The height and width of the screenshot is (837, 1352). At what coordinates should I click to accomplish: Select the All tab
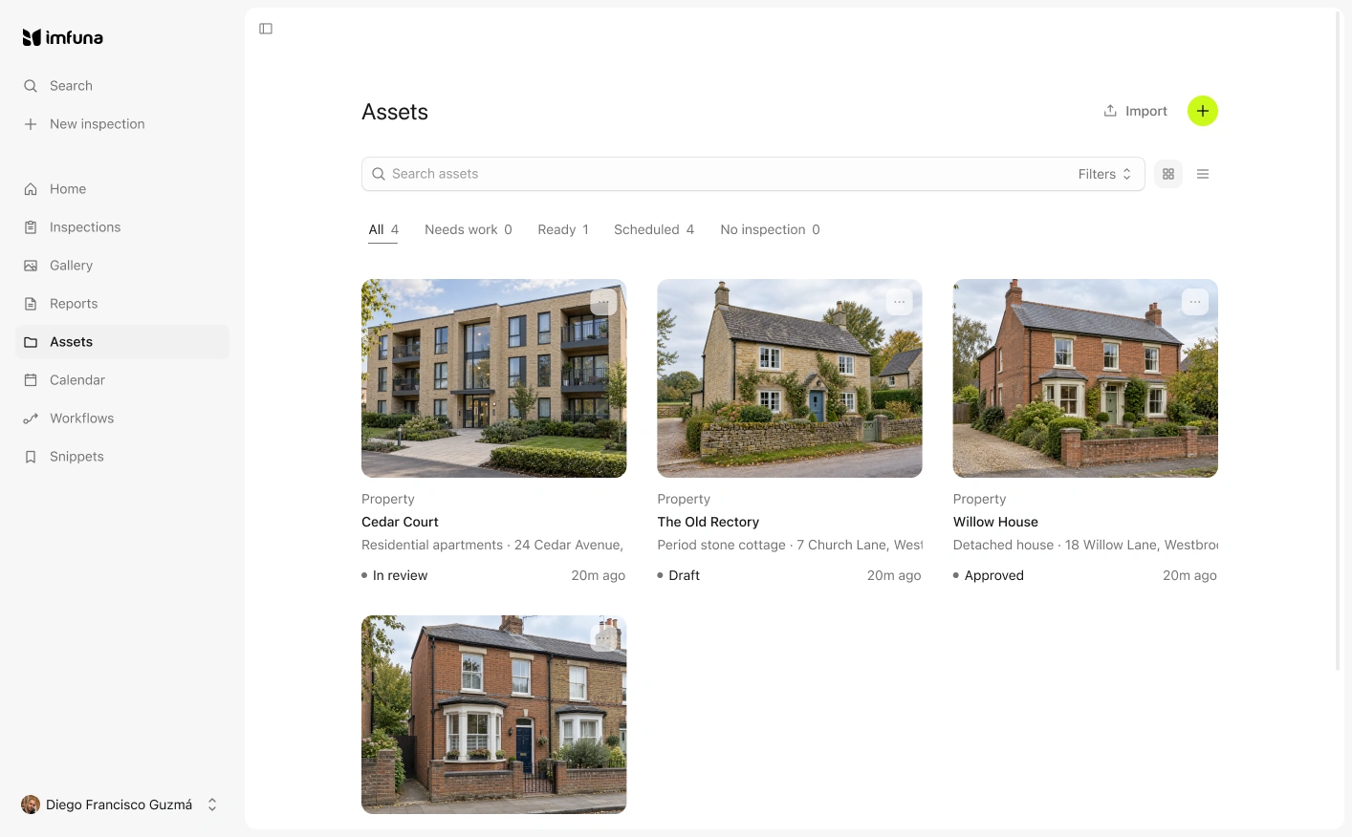tap(383, 229)
